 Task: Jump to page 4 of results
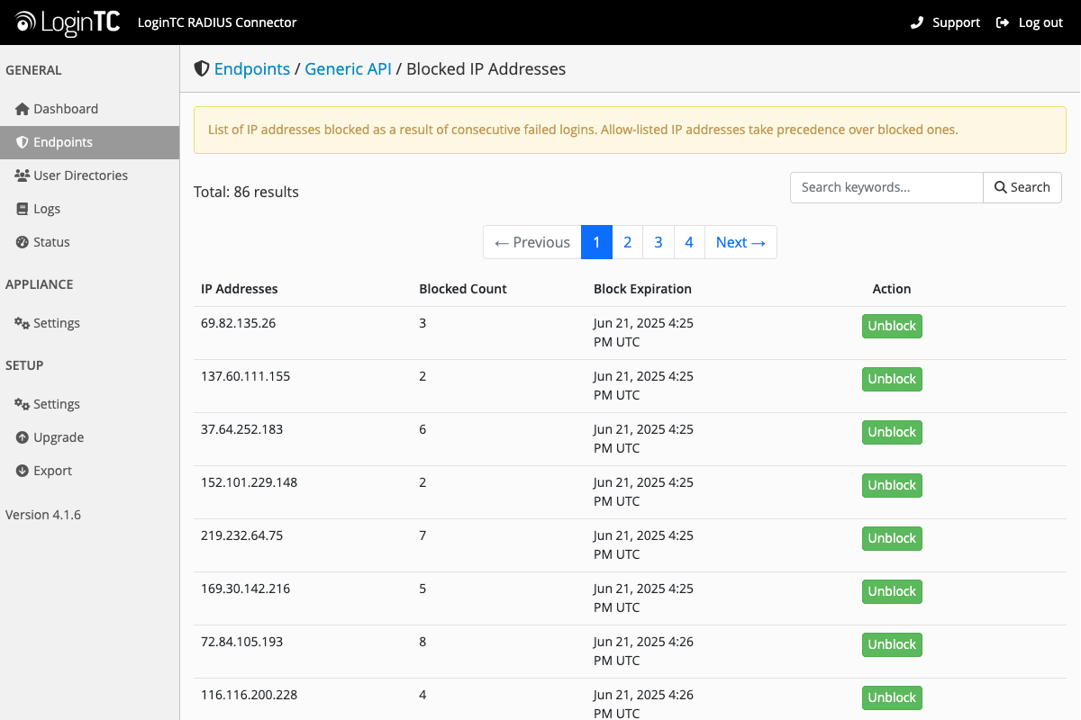tap(689, 242)
